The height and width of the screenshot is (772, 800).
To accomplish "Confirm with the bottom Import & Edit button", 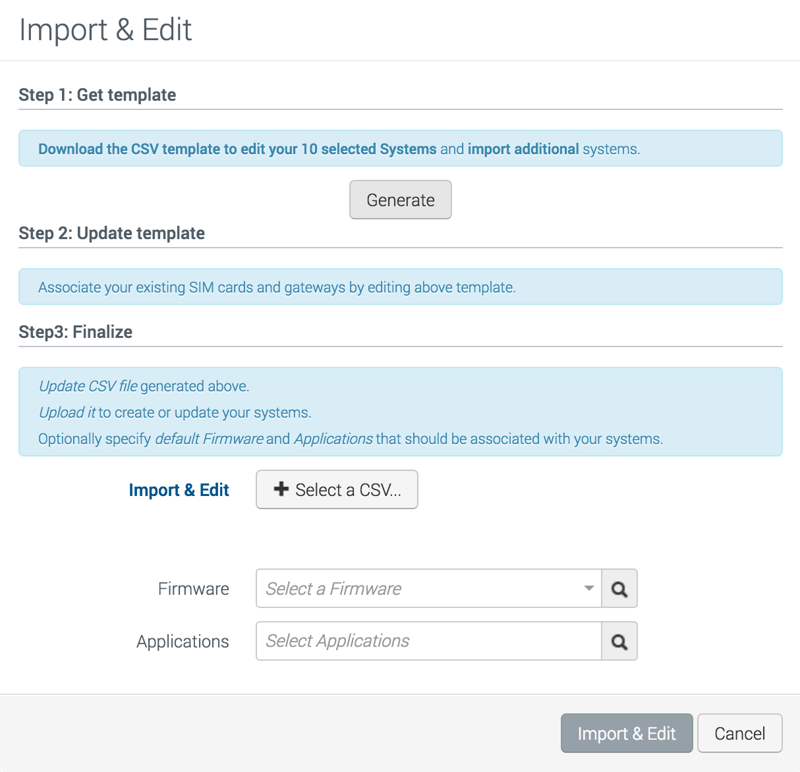I will coord(627,733).
